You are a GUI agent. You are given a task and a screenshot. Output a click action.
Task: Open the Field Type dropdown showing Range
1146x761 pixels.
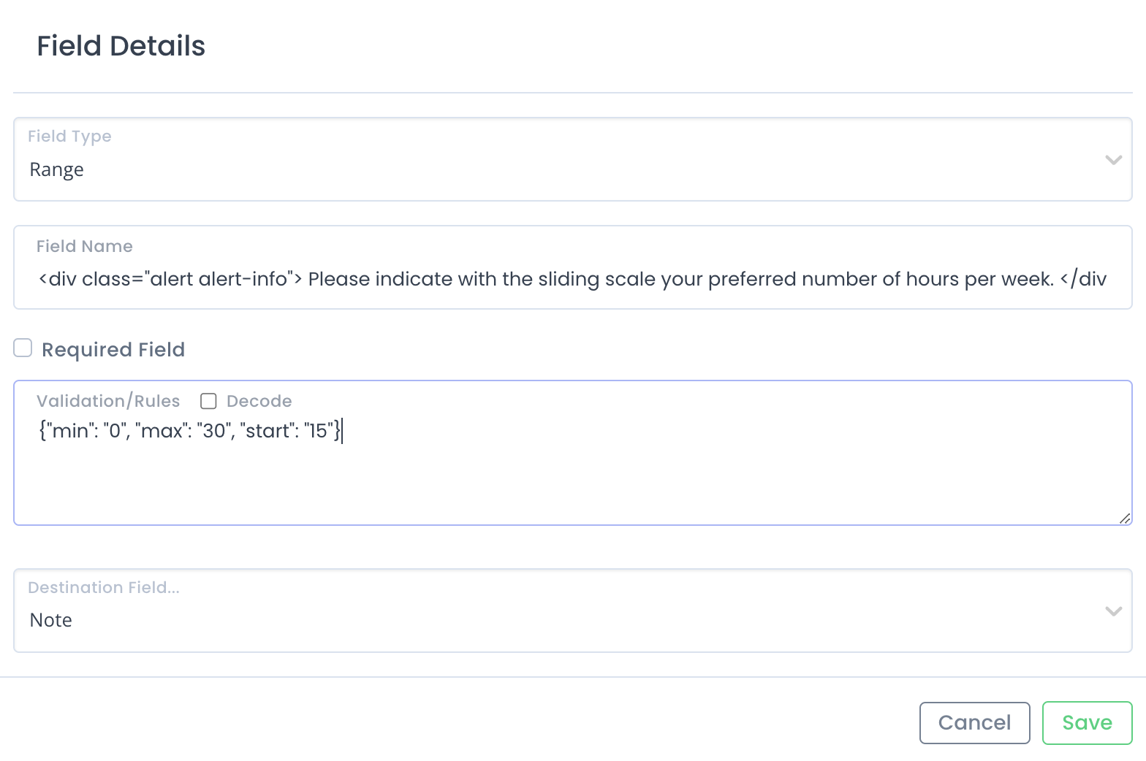coord(572,159)
